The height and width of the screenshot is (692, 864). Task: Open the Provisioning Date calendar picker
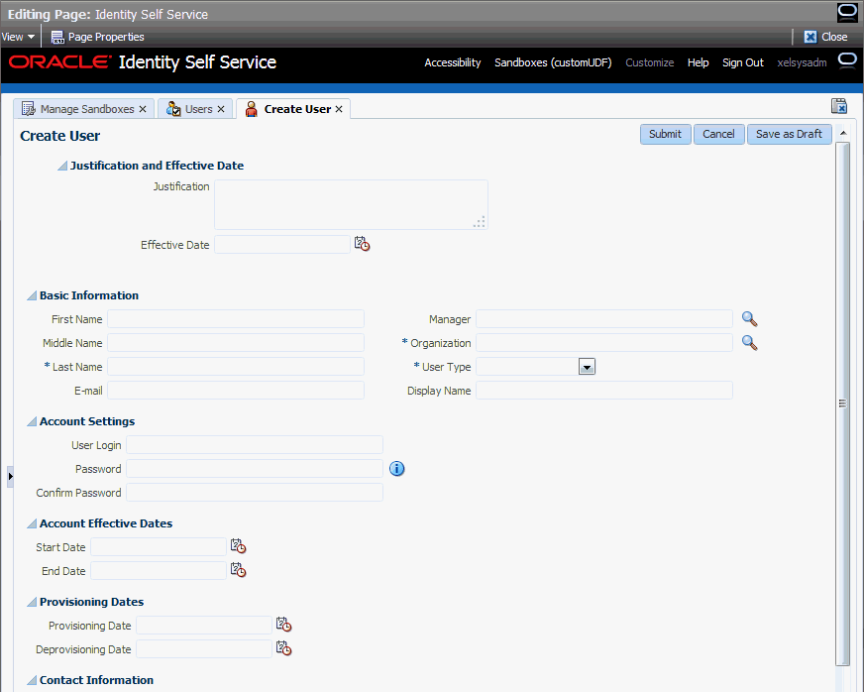283,625
